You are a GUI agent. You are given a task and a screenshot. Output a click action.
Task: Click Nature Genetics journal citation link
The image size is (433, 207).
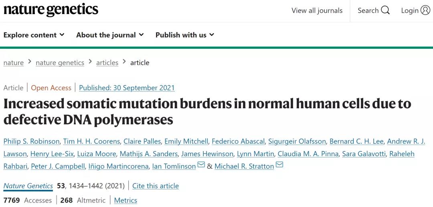pos(28,186)
